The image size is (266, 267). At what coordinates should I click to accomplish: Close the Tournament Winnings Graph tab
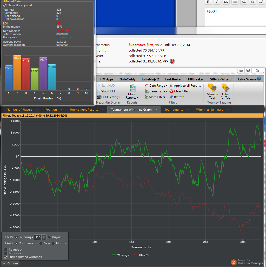point(156,110)
